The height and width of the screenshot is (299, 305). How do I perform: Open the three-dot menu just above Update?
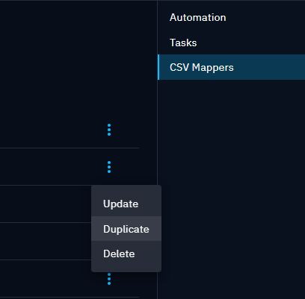click(x=109, y=167)
